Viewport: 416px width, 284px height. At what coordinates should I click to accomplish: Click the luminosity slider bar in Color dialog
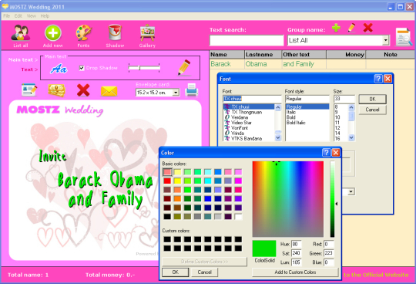click(332, 198)
